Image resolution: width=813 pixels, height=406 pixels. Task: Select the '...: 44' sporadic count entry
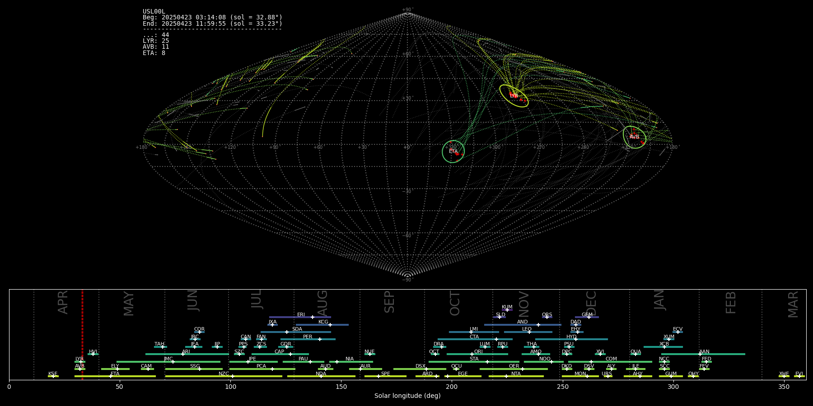(156, 35)
